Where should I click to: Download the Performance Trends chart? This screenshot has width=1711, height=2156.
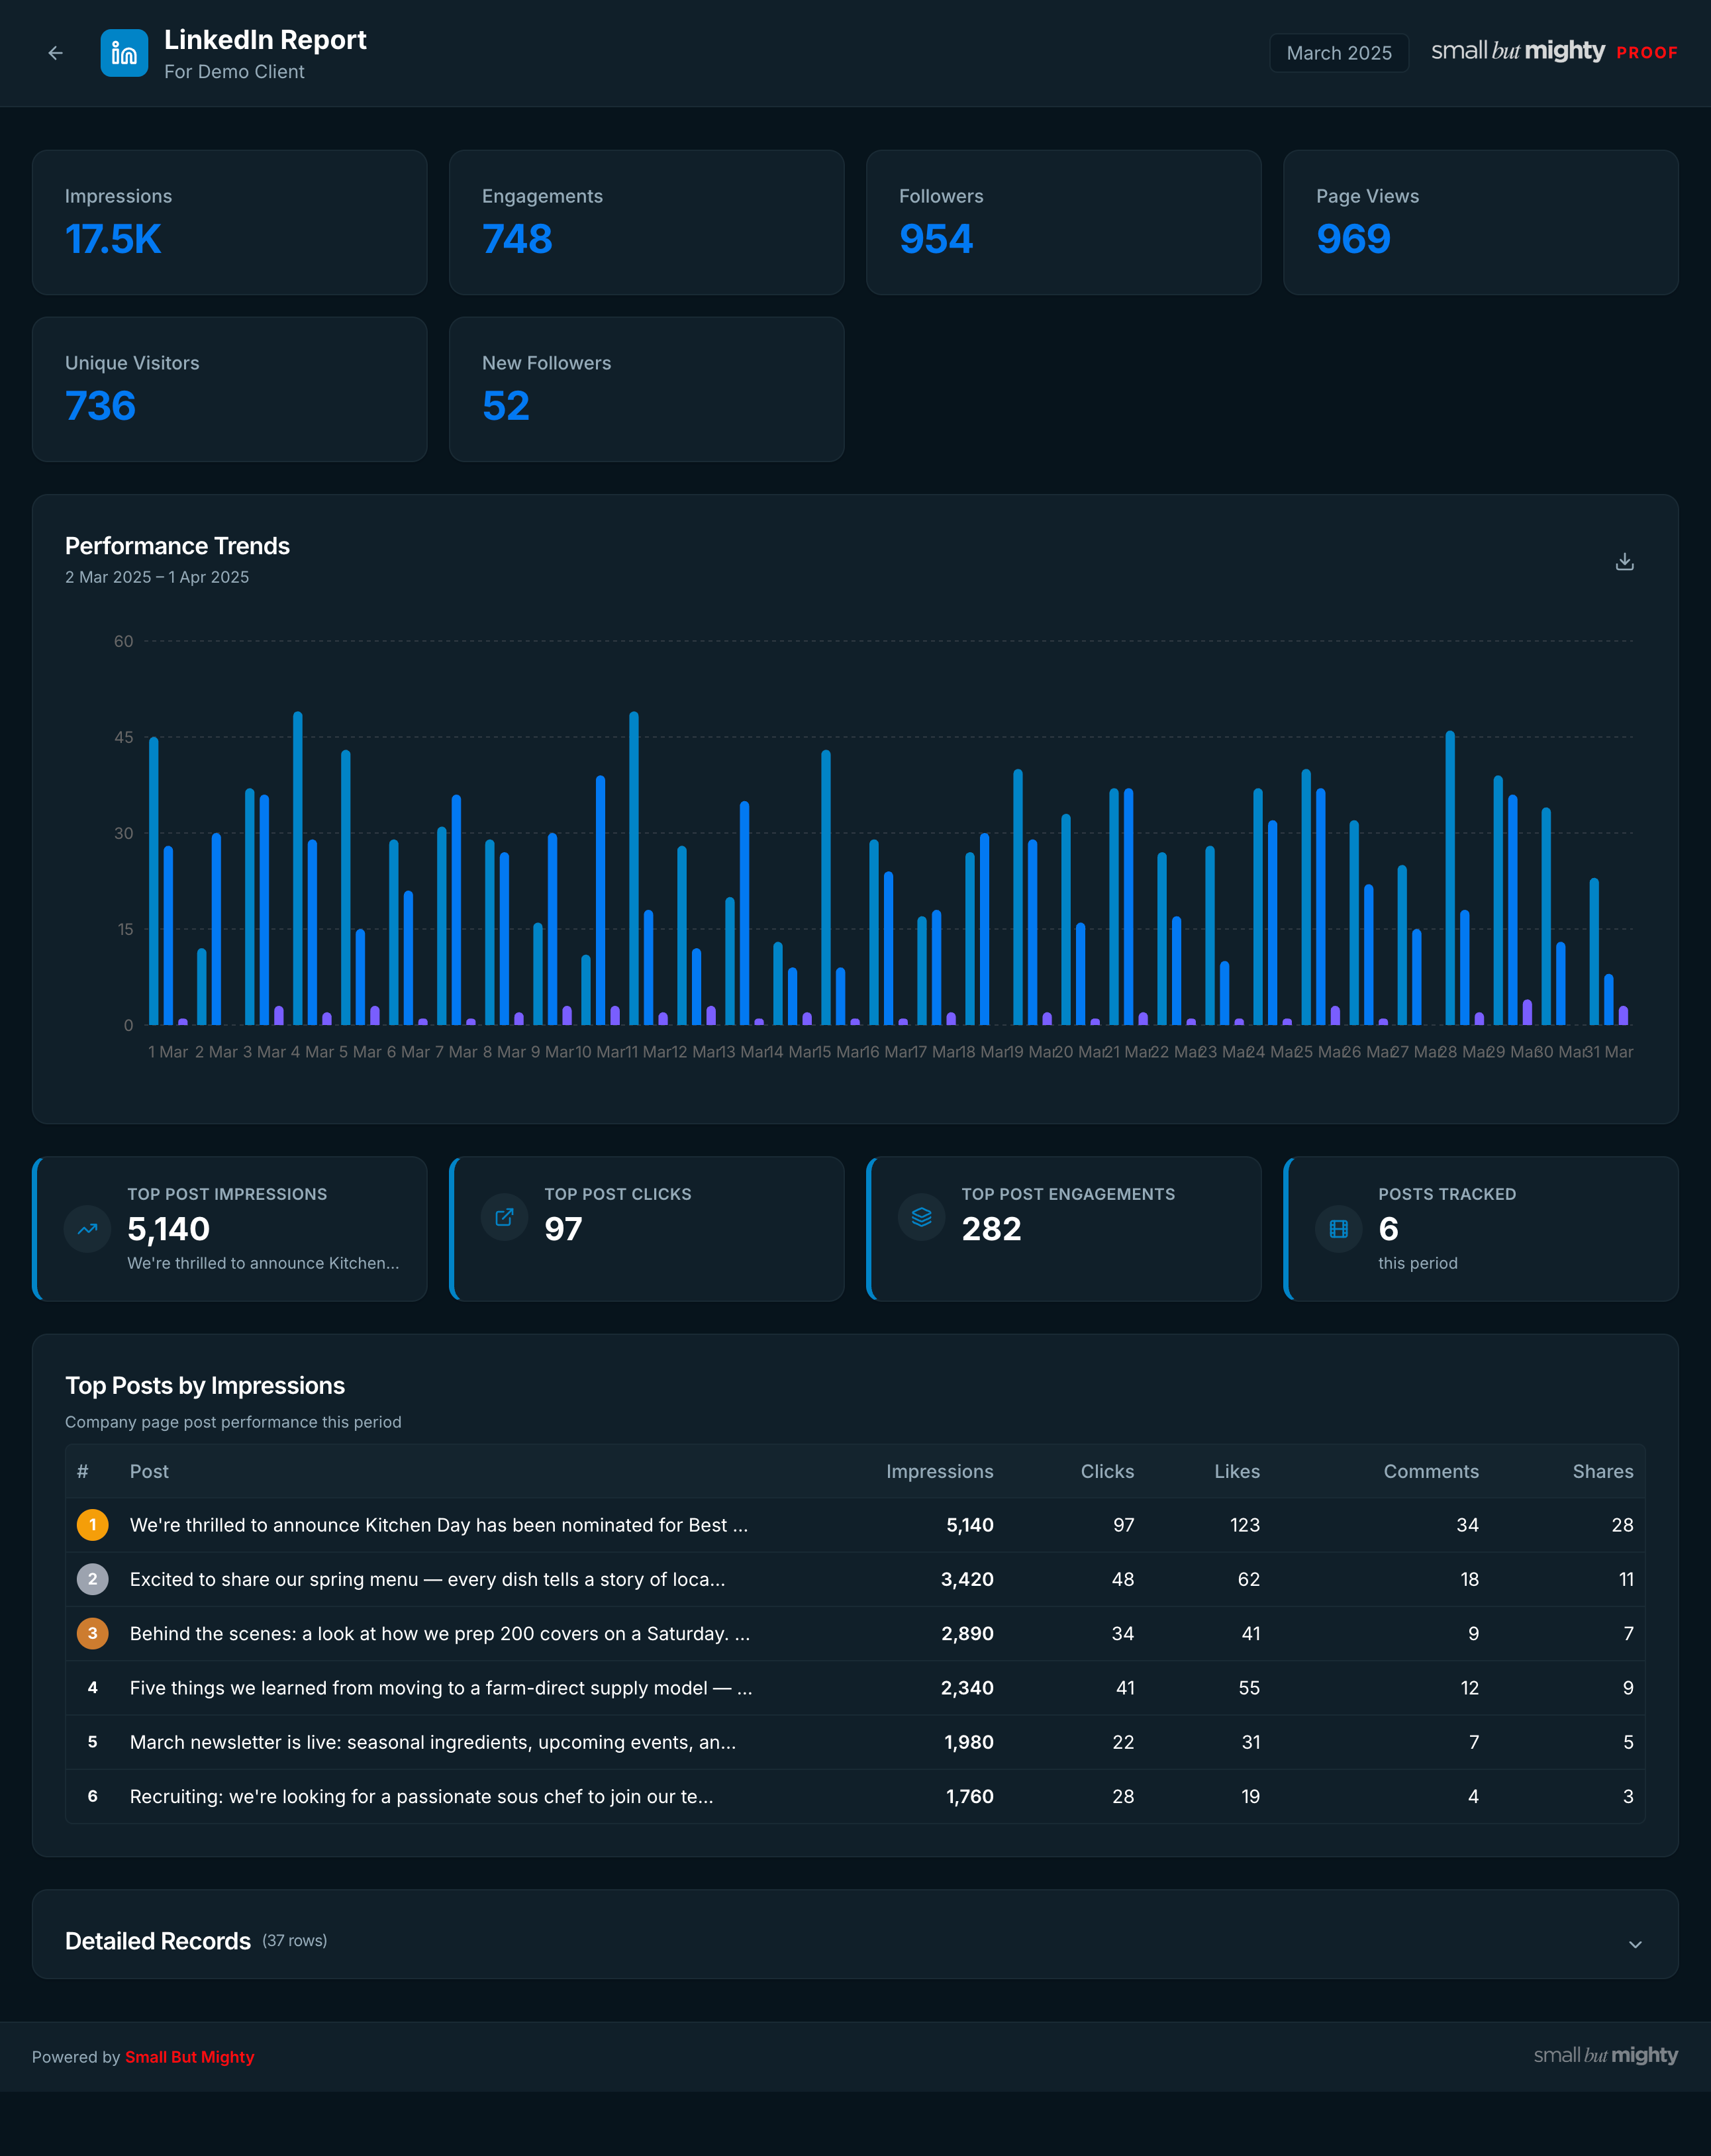click(x=1624, y=562)
